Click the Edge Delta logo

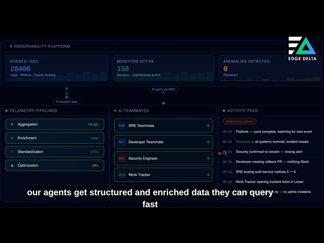302,49
